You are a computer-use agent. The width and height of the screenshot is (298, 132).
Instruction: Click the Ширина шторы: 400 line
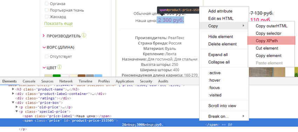tap(160, 70)
